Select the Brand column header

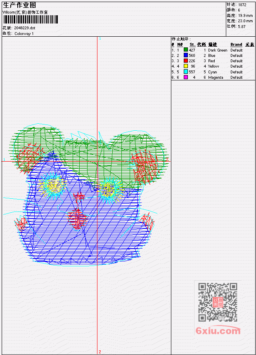(x=236, y=45)
